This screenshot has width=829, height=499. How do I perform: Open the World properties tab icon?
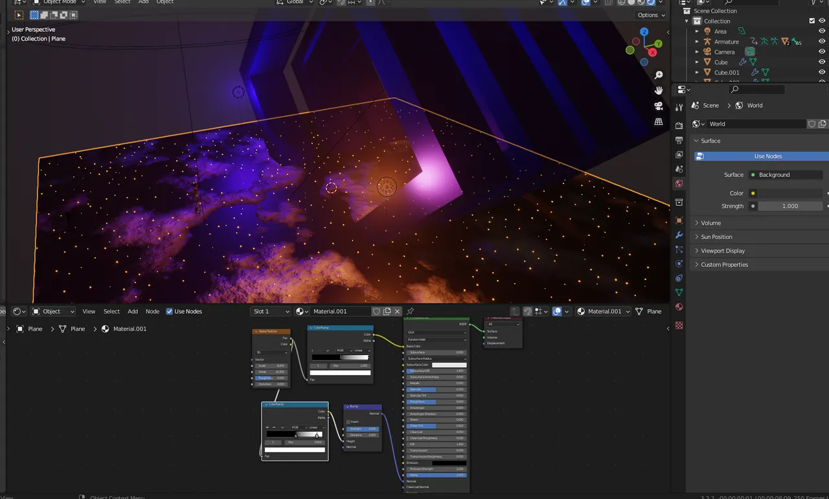(x=679, y=183)
